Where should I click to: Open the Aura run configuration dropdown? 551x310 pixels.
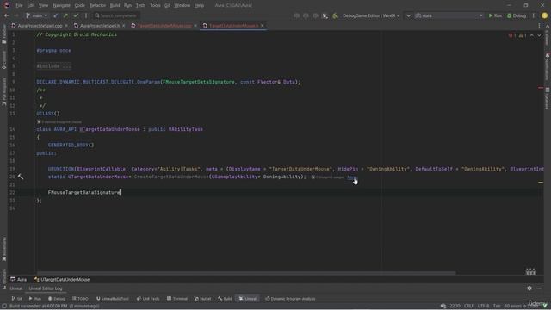click(x=449, y=15)
